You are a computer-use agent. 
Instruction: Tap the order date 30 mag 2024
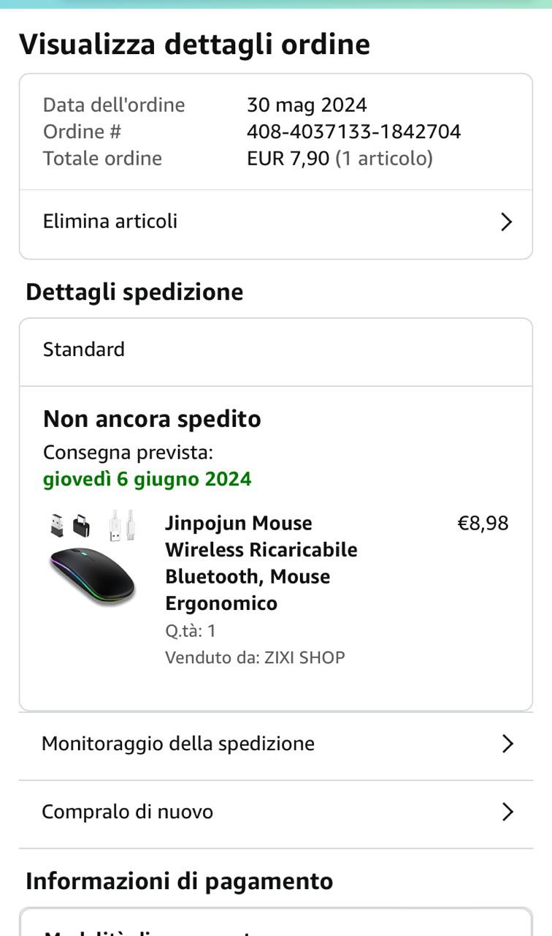307,105
